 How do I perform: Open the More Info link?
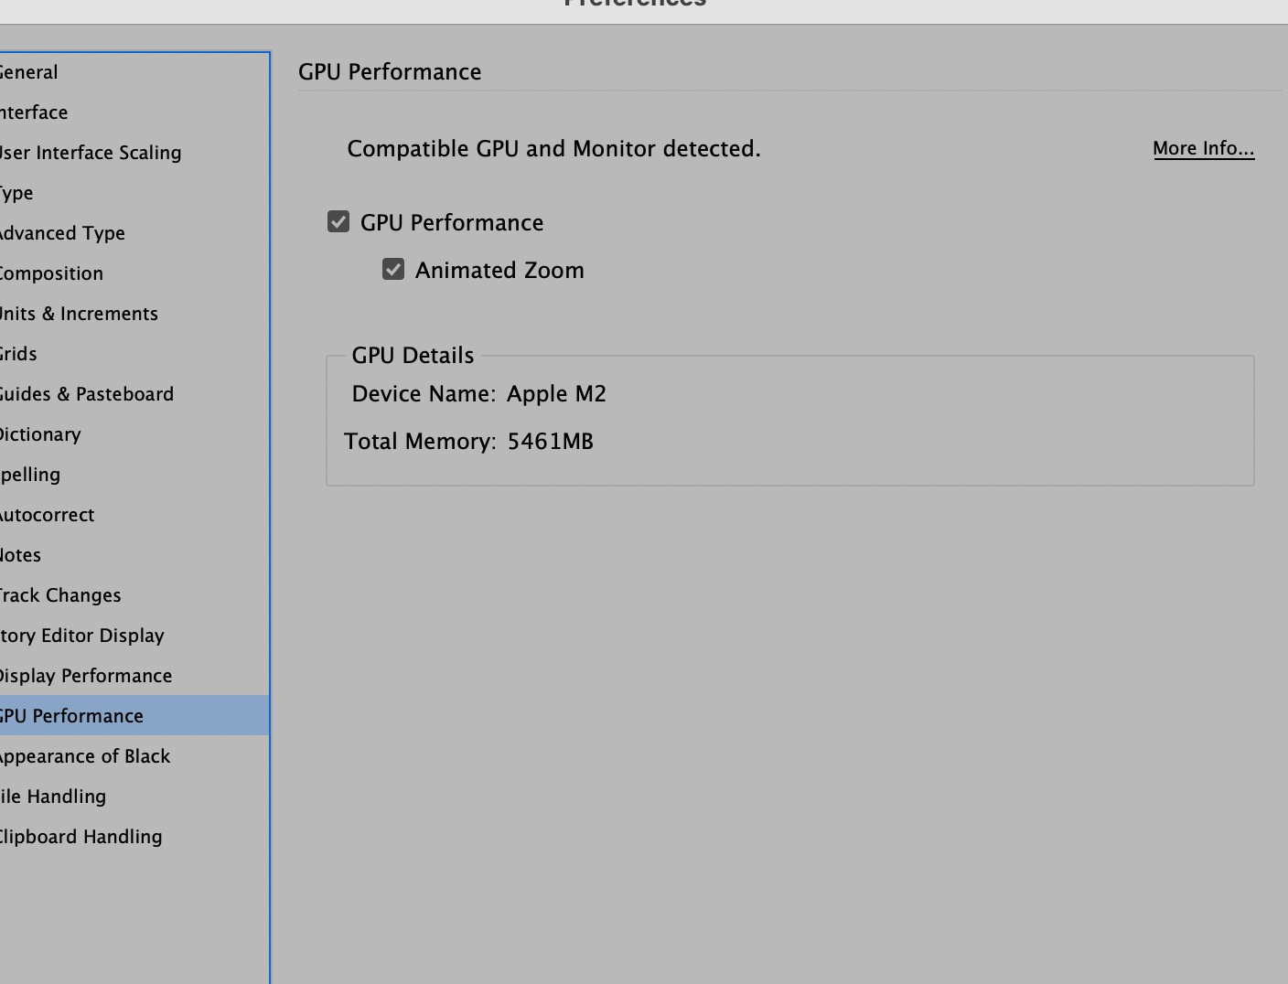click(x=1203, y=148)
